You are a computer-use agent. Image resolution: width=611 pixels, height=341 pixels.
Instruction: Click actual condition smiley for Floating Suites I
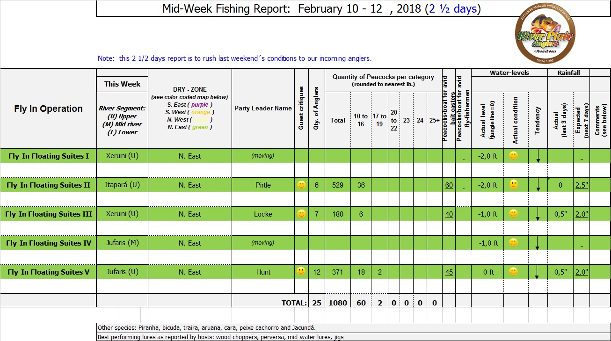tap(514, 155)
